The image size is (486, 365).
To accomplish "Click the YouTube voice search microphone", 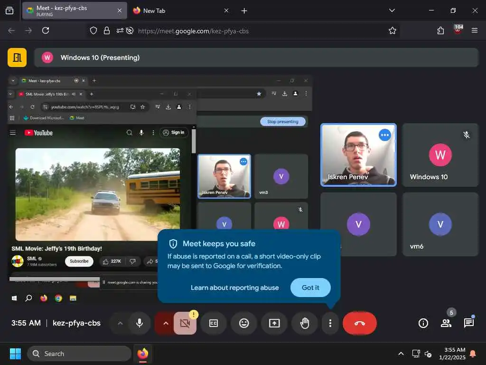I will [141, 133].
